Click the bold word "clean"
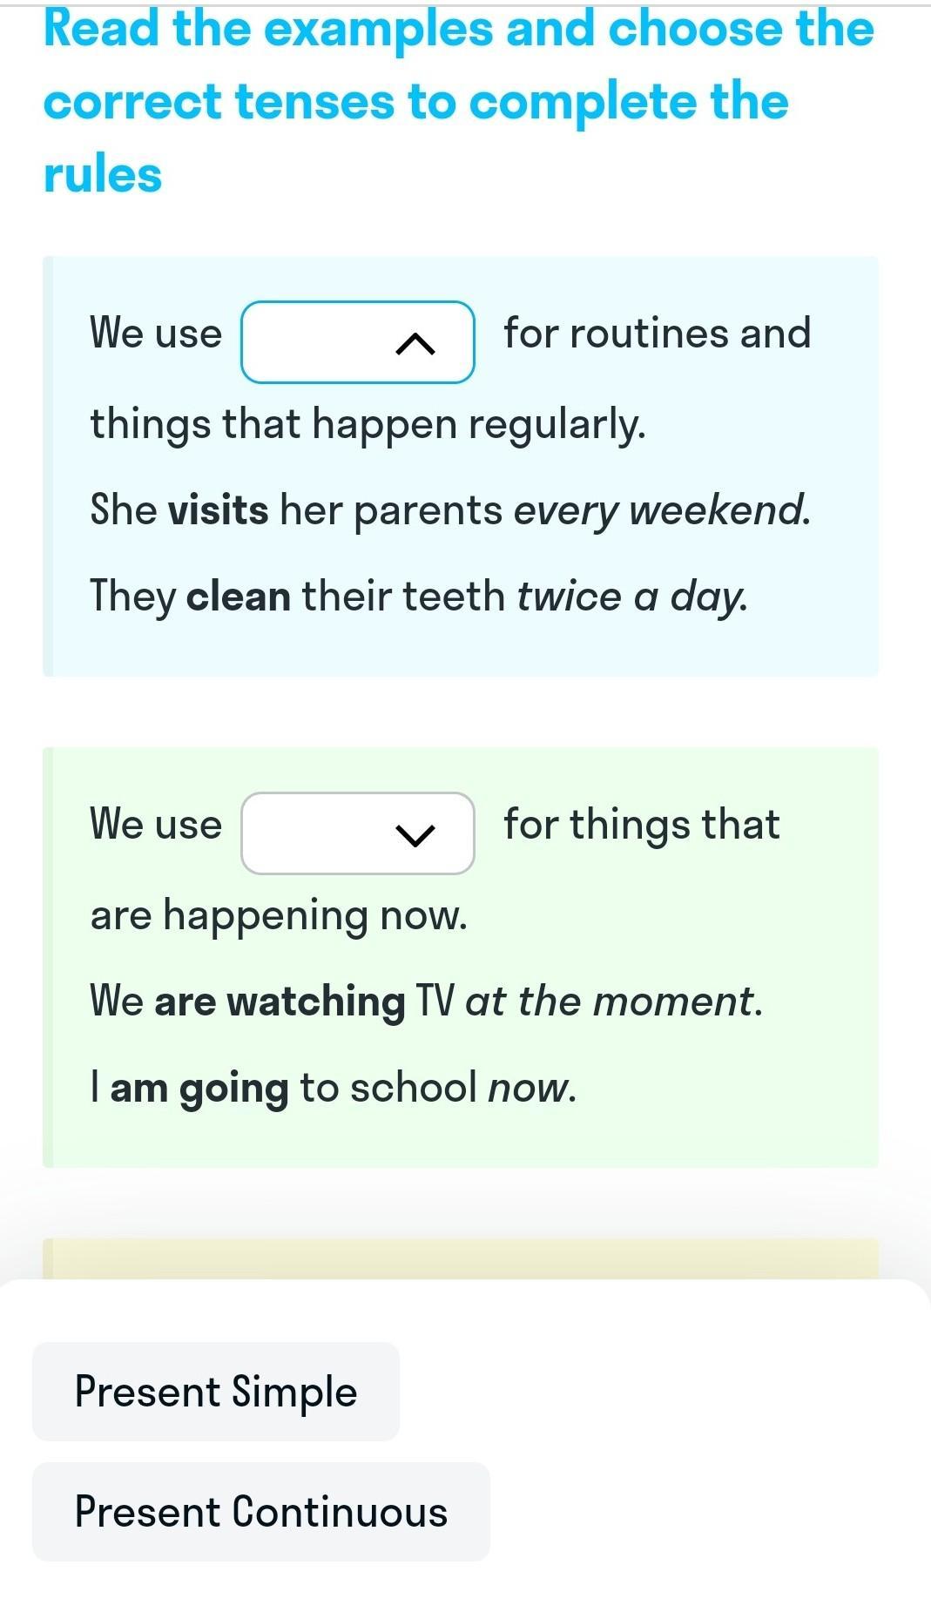This screenshot has width=931, height=1612. 239,597
